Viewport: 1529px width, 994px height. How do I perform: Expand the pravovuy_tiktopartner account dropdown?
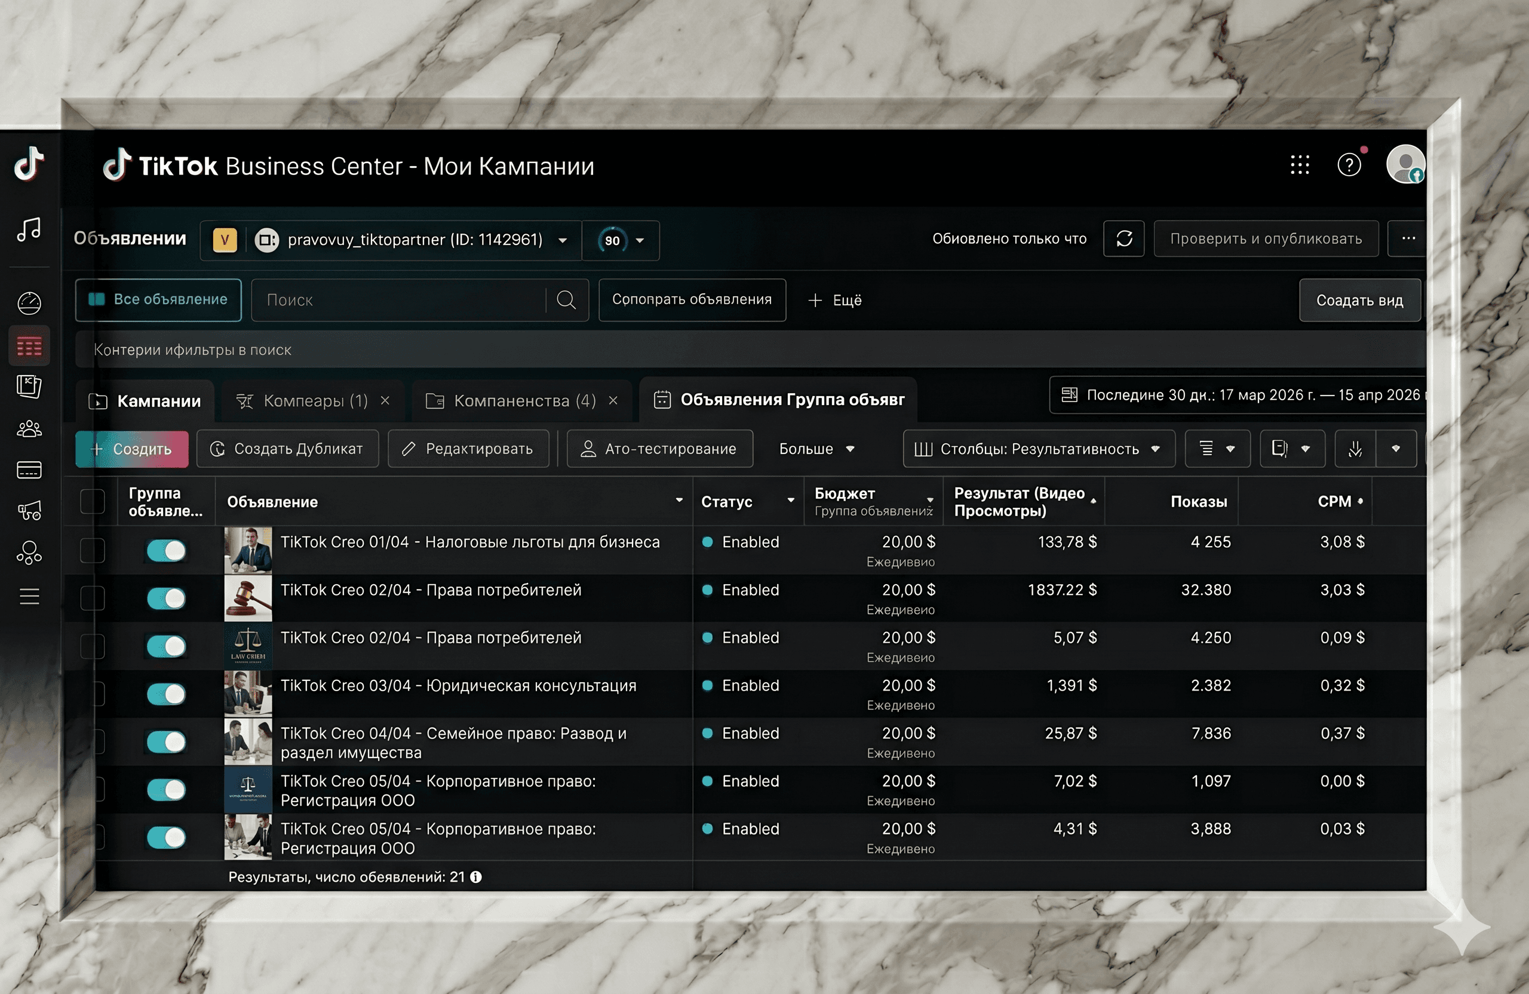click(562, 240)
